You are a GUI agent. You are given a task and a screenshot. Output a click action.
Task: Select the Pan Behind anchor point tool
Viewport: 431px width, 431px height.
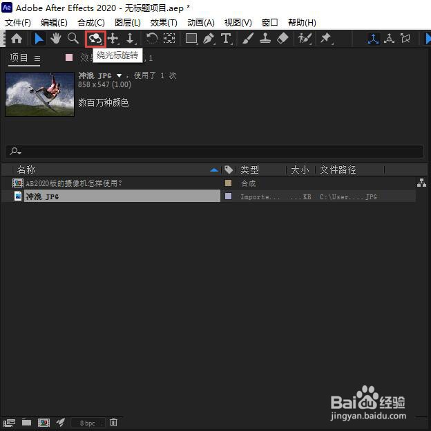coord(169,39)
